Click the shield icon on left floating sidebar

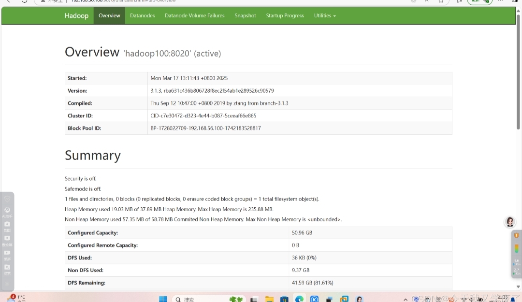(x=7, y=199)
